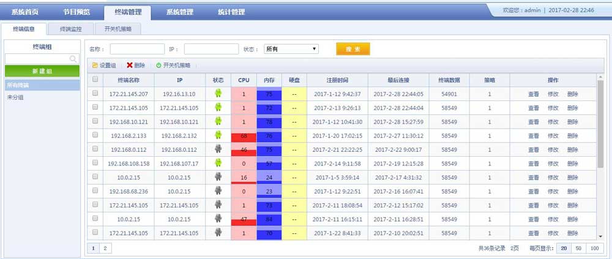This screenshot has width=612, height=259.
Task: Click the red X 删除 toolbar icon
Action: (x=130, y=65)
